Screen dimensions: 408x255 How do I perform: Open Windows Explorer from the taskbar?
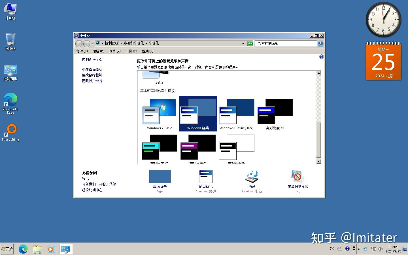point(37,249)
